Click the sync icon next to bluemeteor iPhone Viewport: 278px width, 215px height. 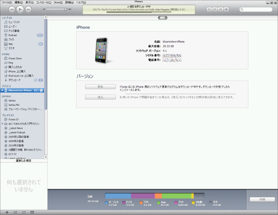(41, 90)
